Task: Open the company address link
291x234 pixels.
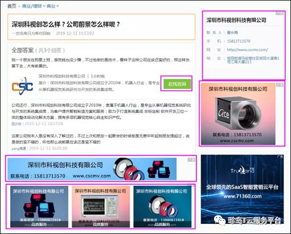Action: (253, 60)
